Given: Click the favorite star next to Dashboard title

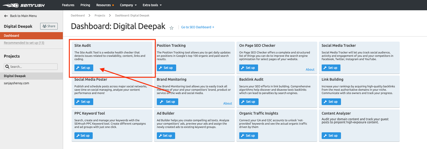Looking at the screenshot, I should click(x=172, y=28).
